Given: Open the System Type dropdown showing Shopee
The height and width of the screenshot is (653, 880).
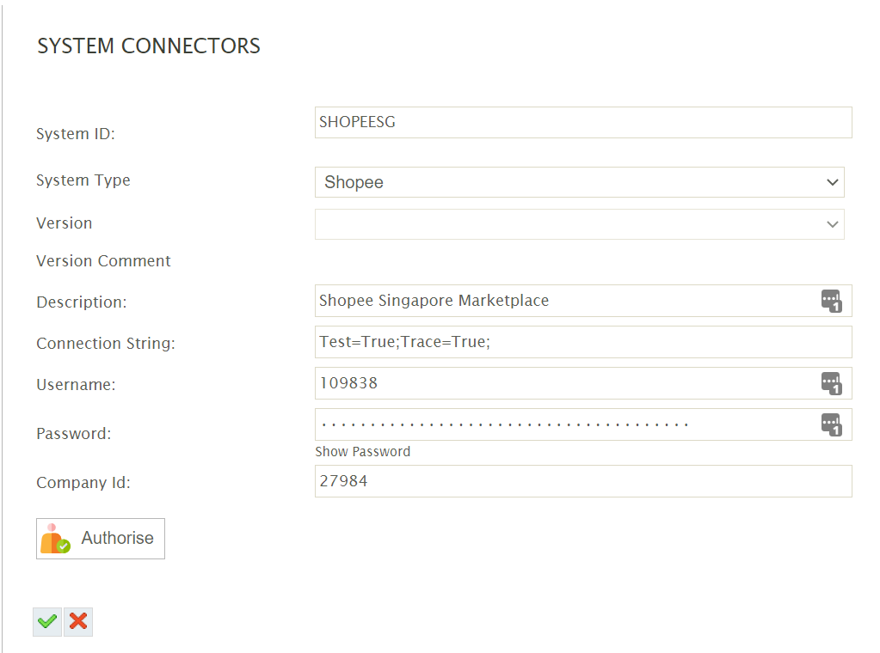Looking at the screenshot, I should [x=579, y=182].
